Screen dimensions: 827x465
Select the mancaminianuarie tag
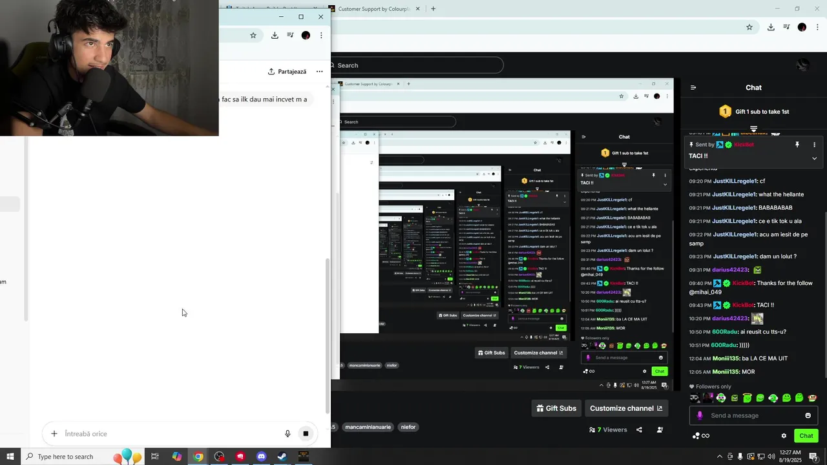coord(368,427)
